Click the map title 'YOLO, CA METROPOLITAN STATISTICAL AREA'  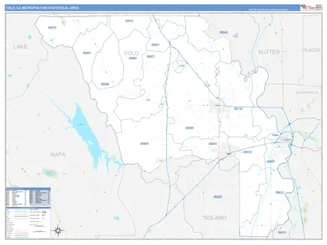(42, 8)
